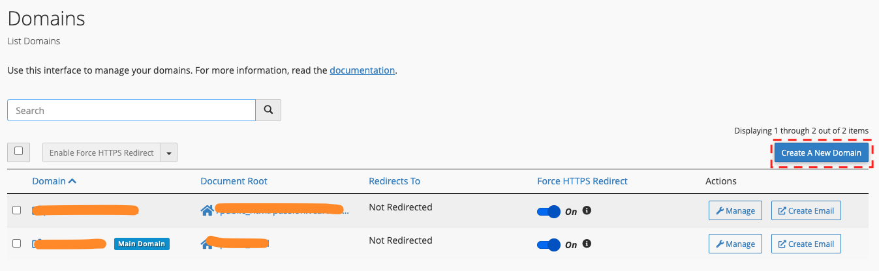Screen dimensions: 879x271
Task: Click Create Email for Main Domain row
Action: [x=806, y=244]
